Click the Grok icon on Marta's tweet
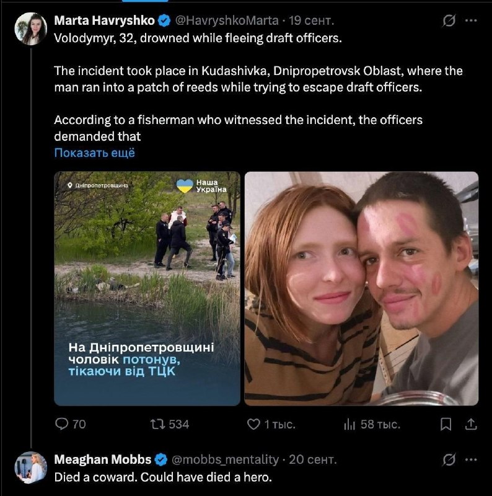492x496 pixels. (x=449, y=20)
